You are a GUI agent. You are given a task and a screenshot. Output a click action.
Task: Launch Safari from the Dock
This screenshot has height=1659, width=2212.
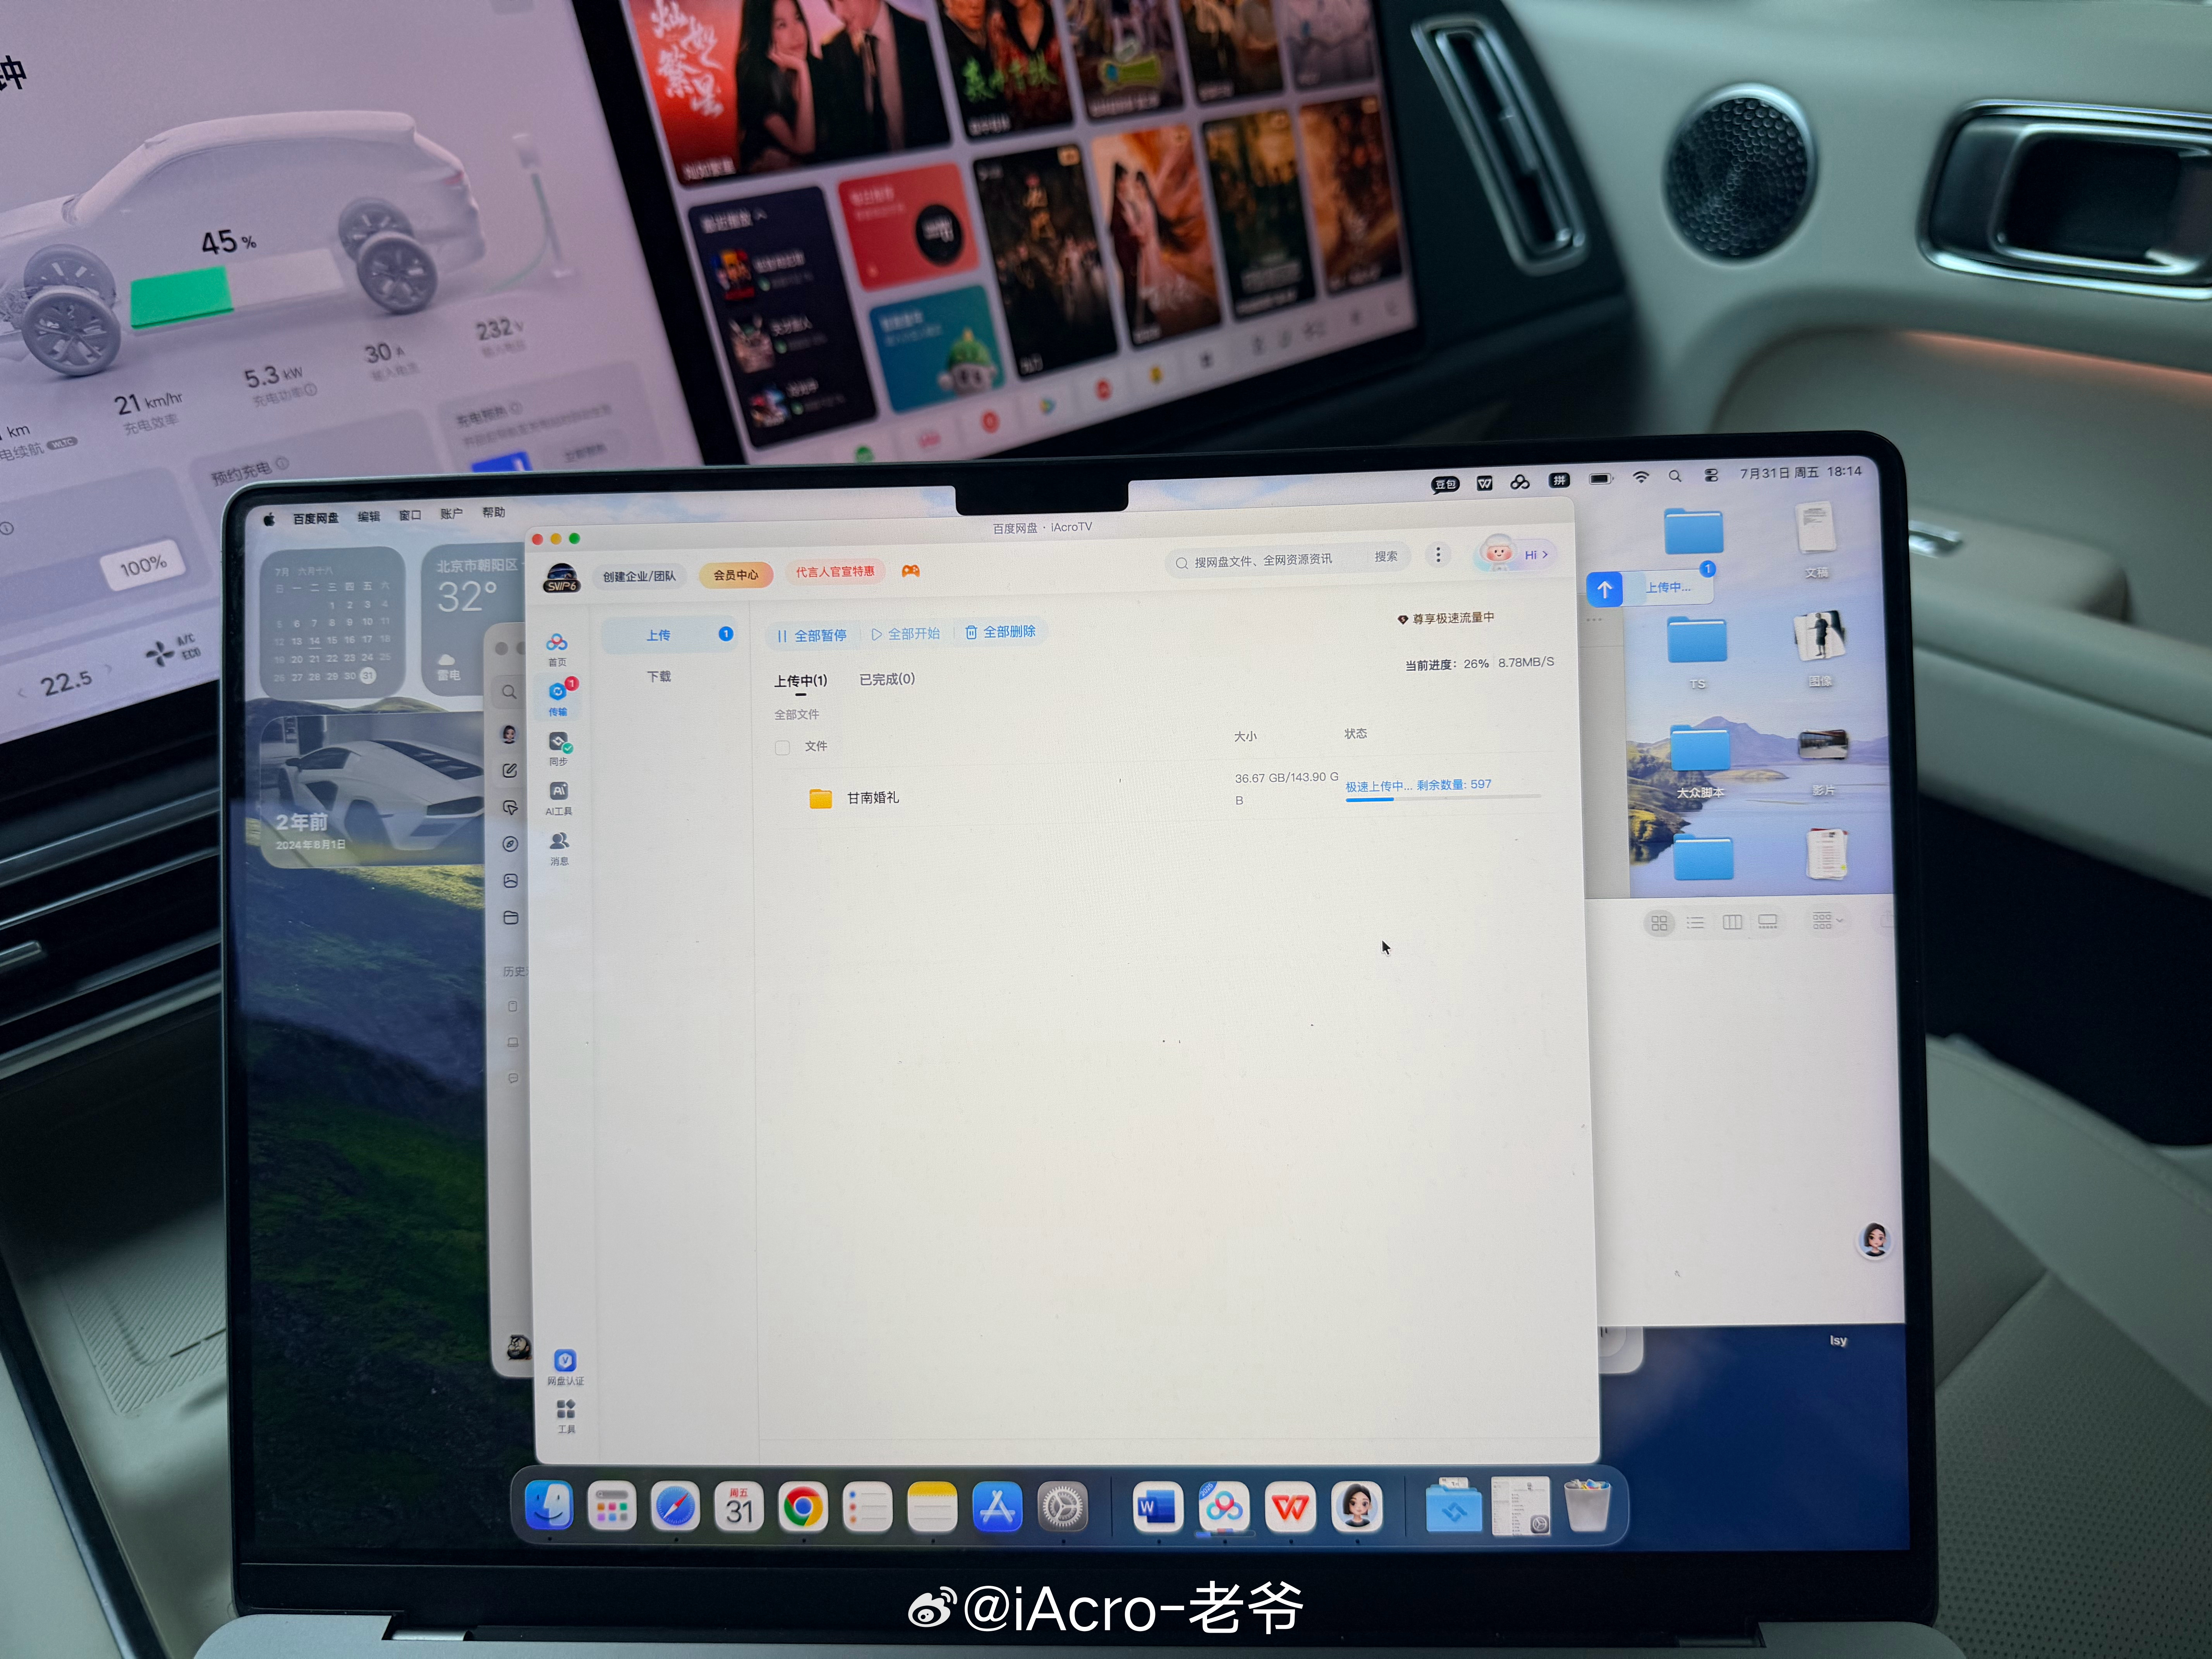[x=675, y=1507]
